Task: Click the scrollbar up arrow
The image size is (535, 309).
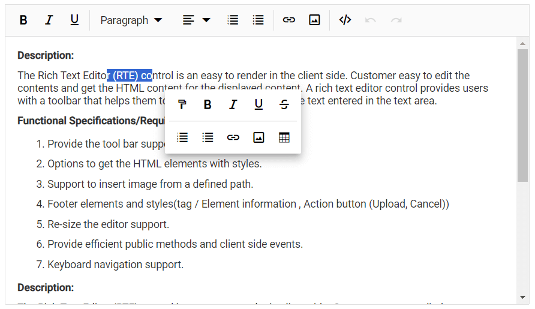Action: [522, 44]
